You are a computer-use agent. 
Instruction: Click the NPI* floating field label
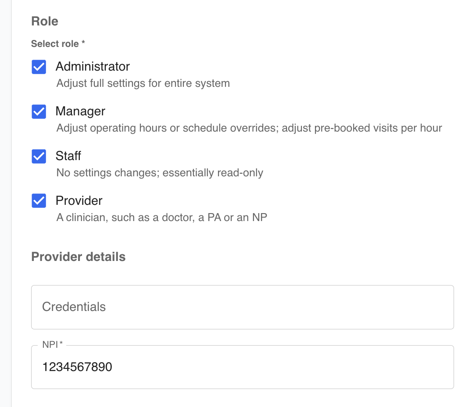click(x=53, y=345)
